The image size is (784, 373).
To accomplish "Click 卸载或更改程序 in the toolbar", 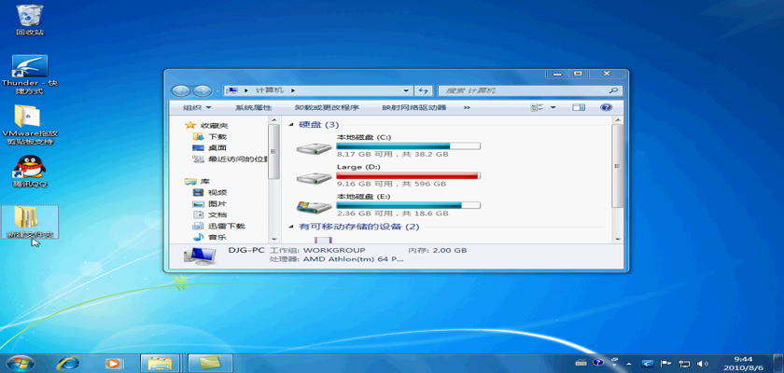I will tap(327, 108).
